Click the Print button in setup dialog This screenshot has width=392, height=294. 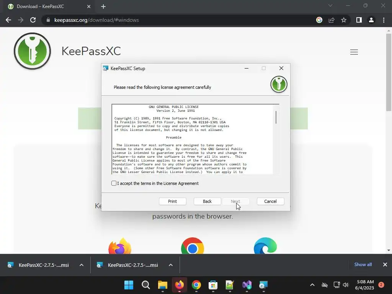pyautogui.click(x=173, y=201)
